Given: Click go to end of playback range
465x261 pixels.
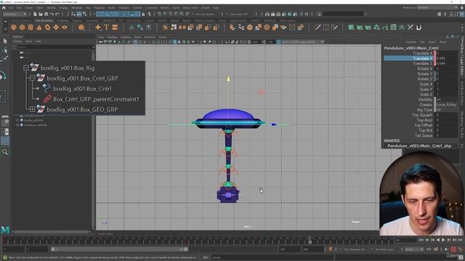Looking at the screenshot, I should click(x=460, y=240).
